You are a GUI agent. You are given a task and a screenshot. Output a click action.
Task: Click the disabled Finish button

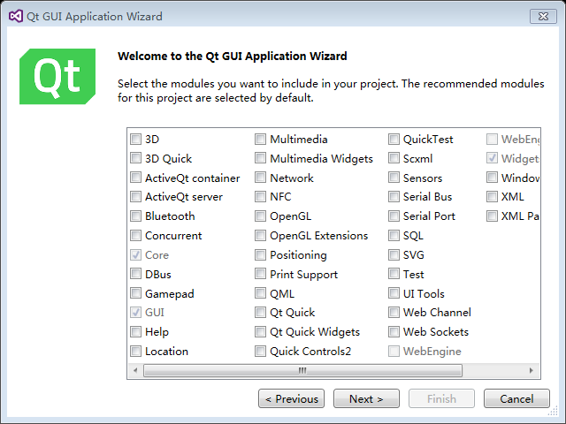tap(441, 398)
